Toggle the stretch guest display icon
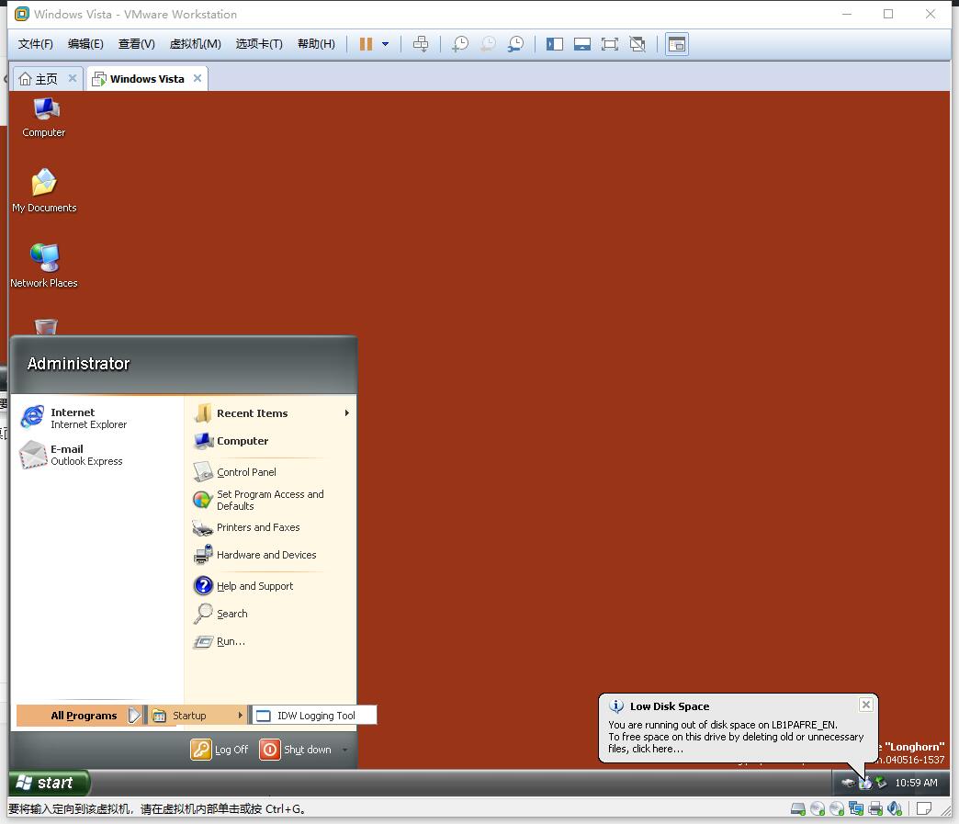This screenshot has height=824, width=959. 637,44
